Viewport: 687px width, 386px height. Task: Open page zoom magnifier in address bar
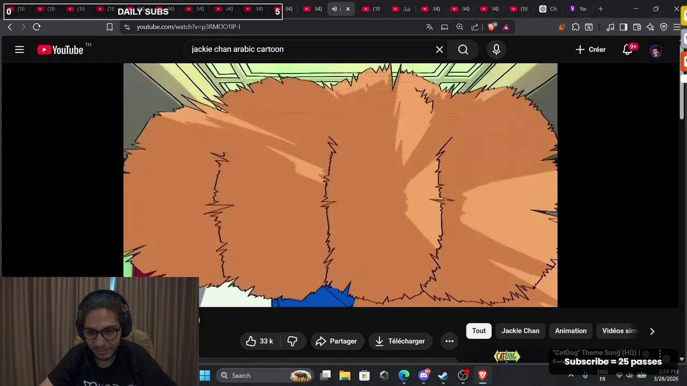coord(460,27)
